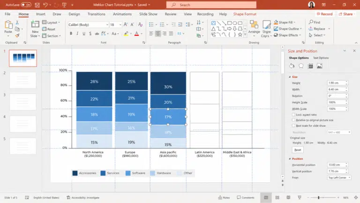Screen dimensions: 360x203
Task: Insert a New Slide
Action: [x=35, y=29]
